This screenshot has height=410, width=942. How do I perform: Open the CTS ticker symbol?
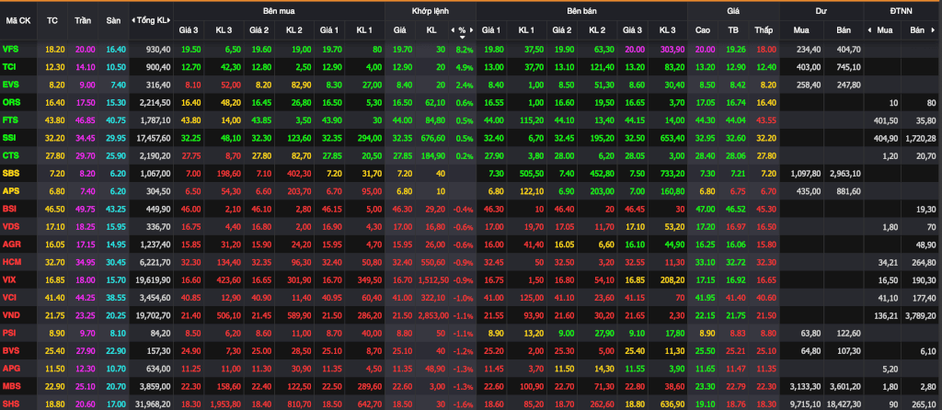coord(10,156)
